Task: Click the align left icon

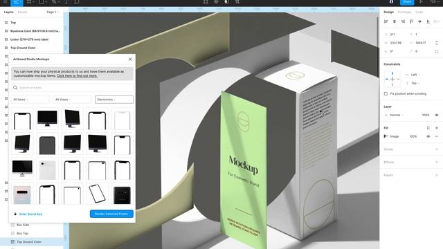Action: [x=386, y=21]
